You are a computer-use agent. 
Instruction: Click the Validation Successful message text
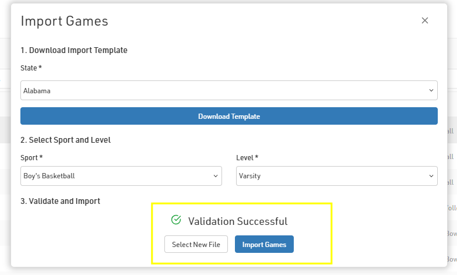[237, 221]
